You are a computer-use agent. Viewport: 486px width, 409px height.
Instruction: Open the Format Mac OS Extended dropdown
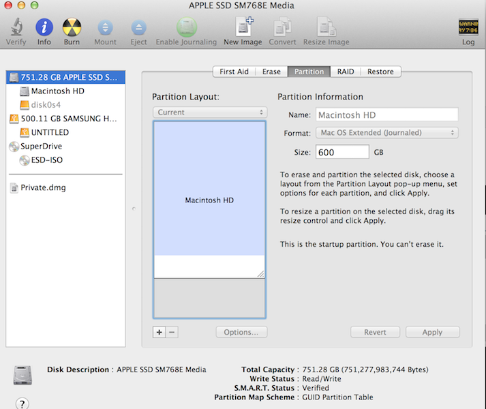pyautogui.click(x=386, y=133)
